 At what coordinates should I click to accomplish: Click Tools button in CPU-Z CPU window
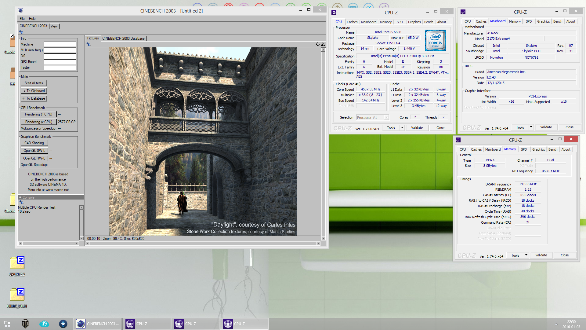tap(391, 128)
